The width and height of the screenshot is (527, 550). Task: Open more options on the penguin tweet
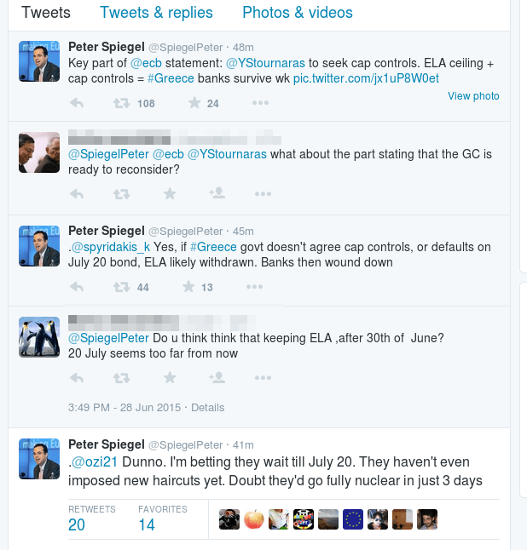tap(263, 378)
